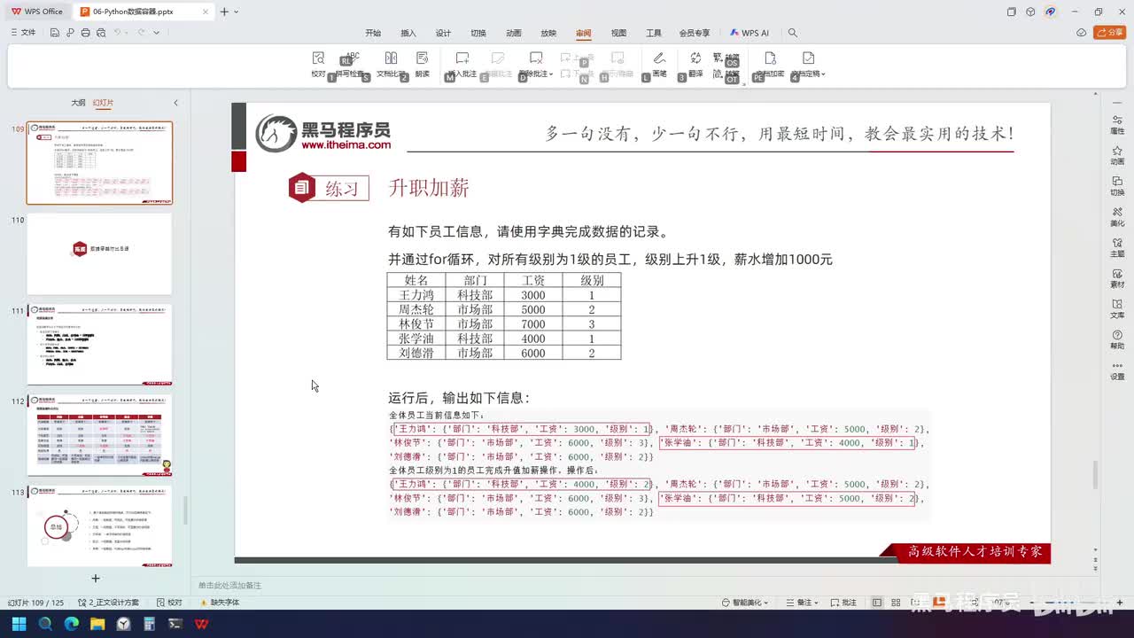Image resolution: width=1134 pixels, height=638 pixels.
Task: Open WPS AI from the ribbon
Action: [x=750, y=33]
